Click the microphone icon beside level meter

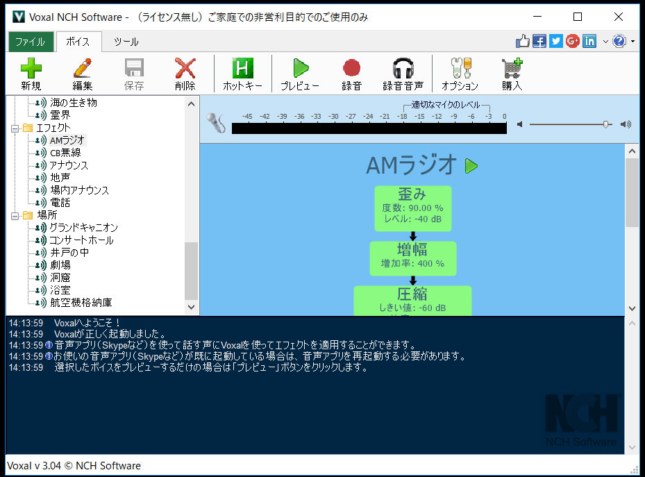click(217, 122)
